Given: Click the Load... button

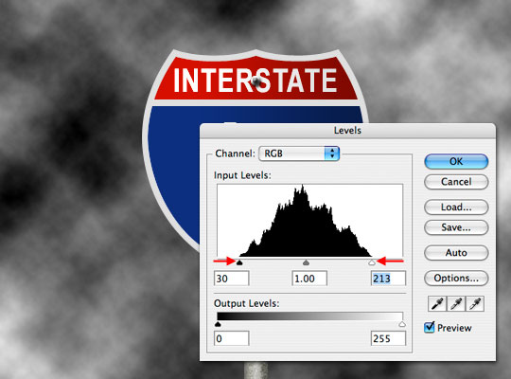Looking at the screenshot, I should pos(456,207).
